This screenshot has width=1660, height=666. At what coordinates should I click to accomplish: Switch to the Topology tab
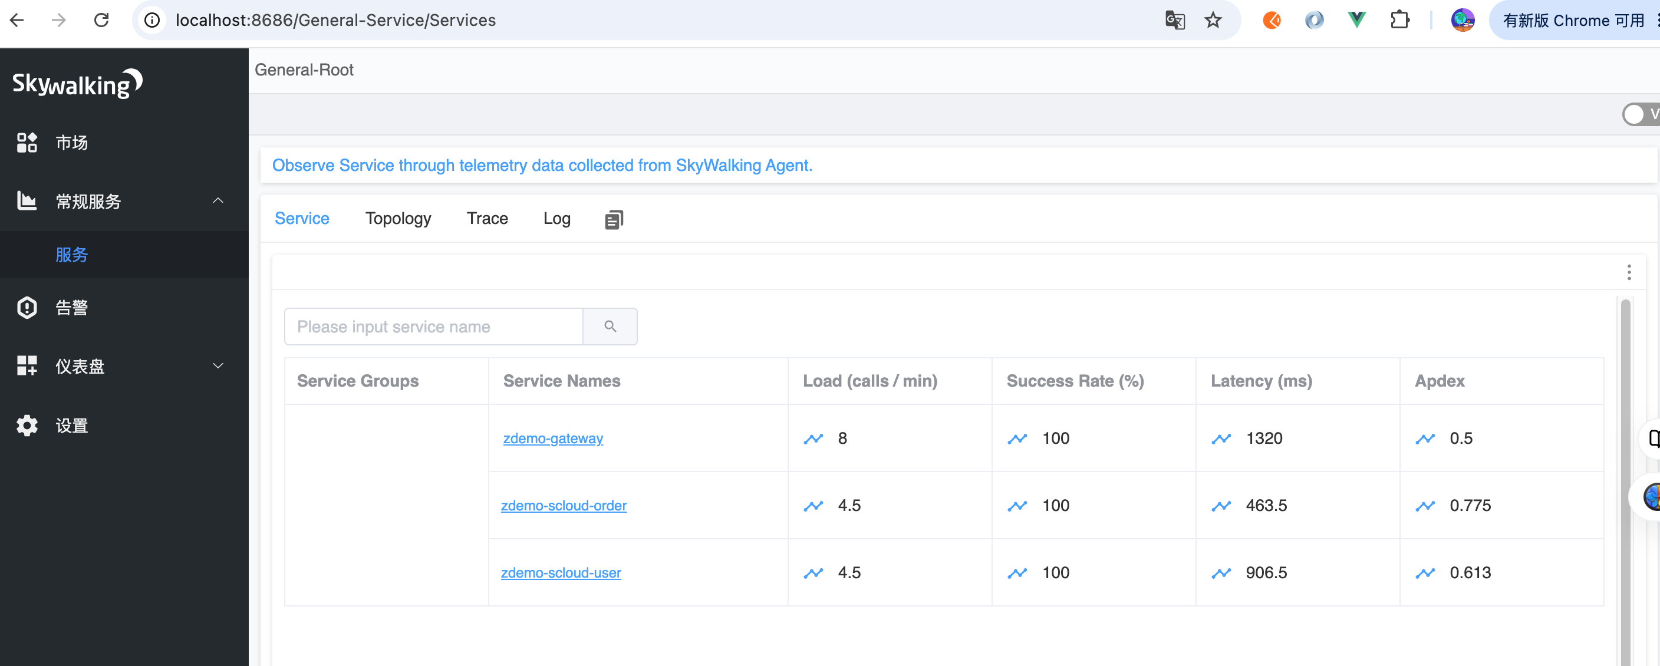[x=397, y=218]
